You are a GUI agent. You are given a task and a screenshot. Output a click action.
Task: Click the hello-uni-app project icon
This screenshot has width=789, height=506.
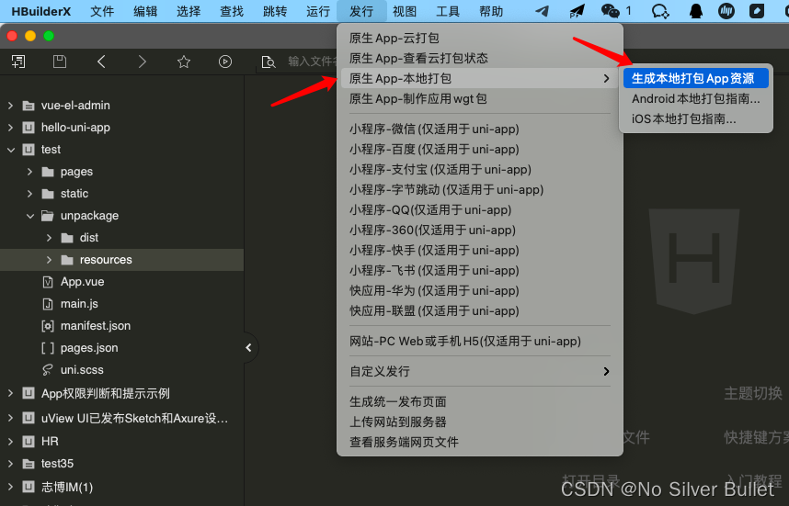29,128
